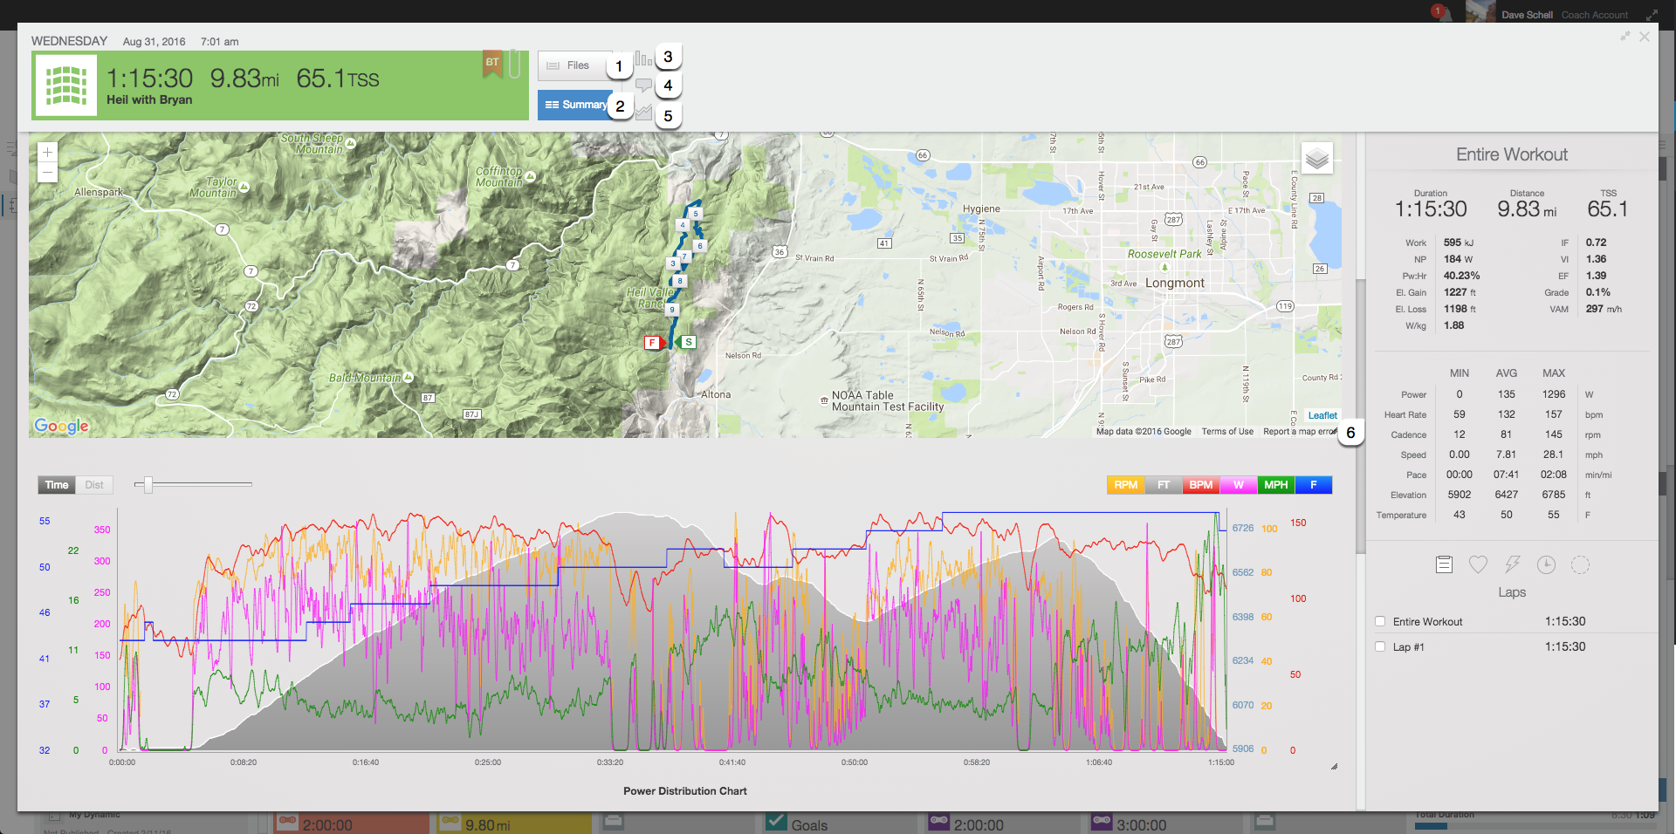Screen dimensions: 1676x834
Task: Switch chart x-axis to Time
Action: (x=57, y=485)
